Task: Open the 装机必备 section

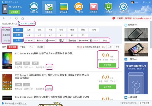Action: [x=64, y=8]
